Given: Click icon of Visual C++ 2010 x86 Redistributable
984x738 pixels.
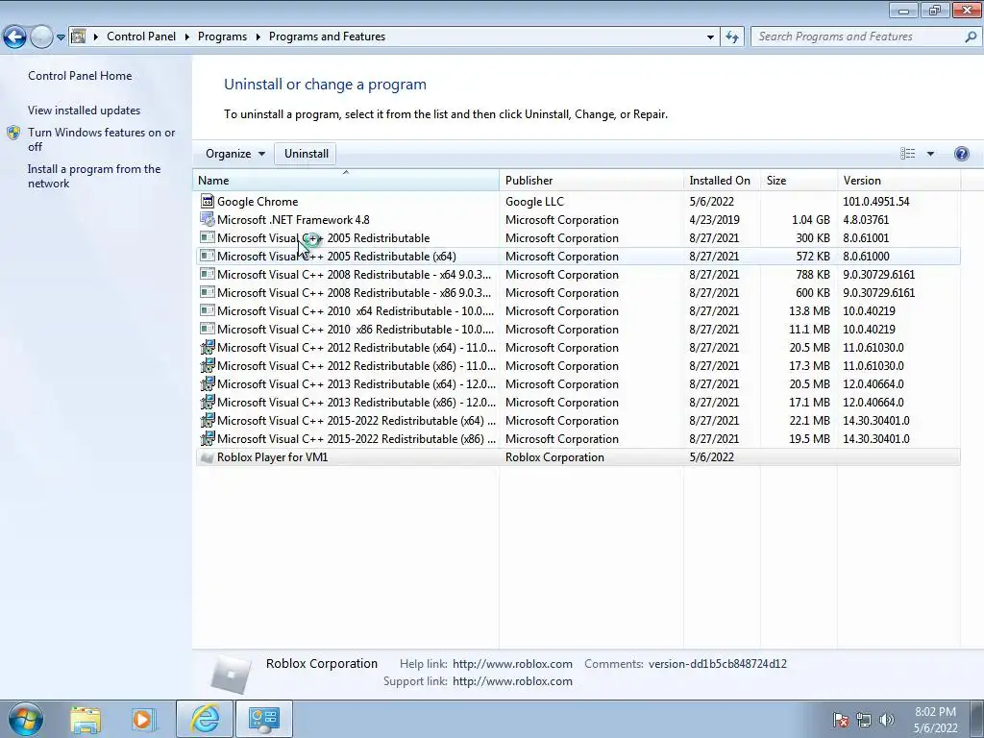Looking at the screenshot, I should click(208, 329).
